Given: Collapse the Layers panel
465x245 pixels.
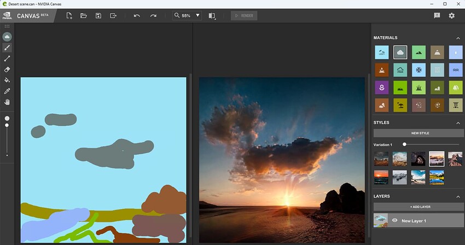Looking at the screenshot, I should coord(458,197).
